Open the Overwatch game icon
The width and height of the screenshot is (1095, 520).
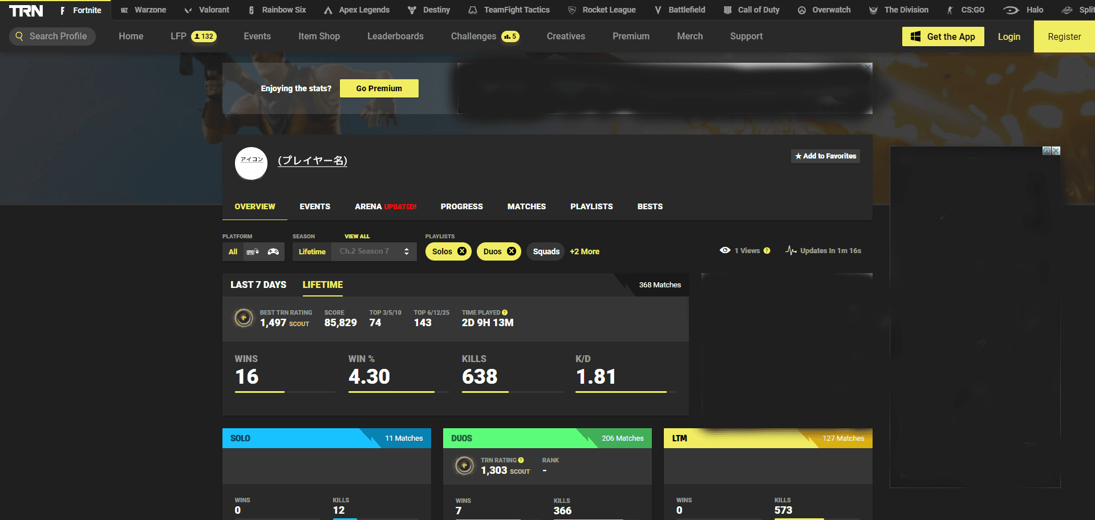pyautogui.click(x=802, y=10)
